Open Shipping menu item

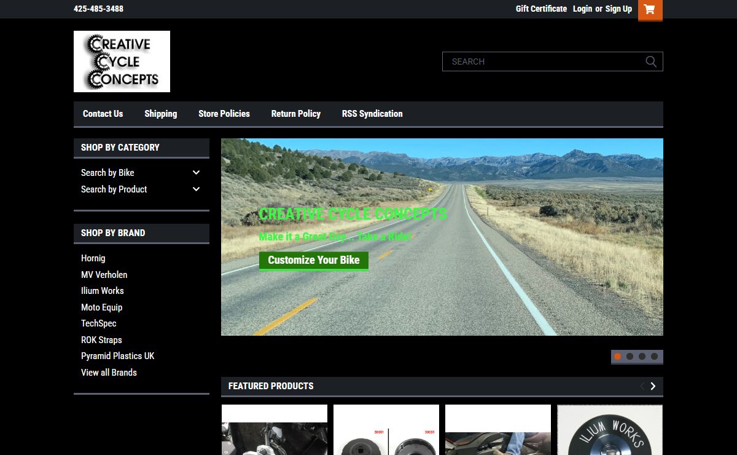point(161,114)
